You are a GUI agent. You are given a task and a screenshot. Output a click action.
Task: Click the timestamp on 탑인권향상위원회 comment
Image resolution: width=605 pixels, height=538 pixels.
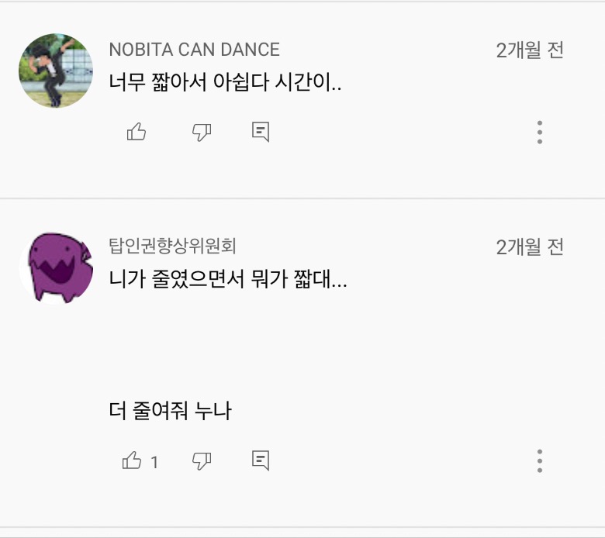click(x=530, y=247)
